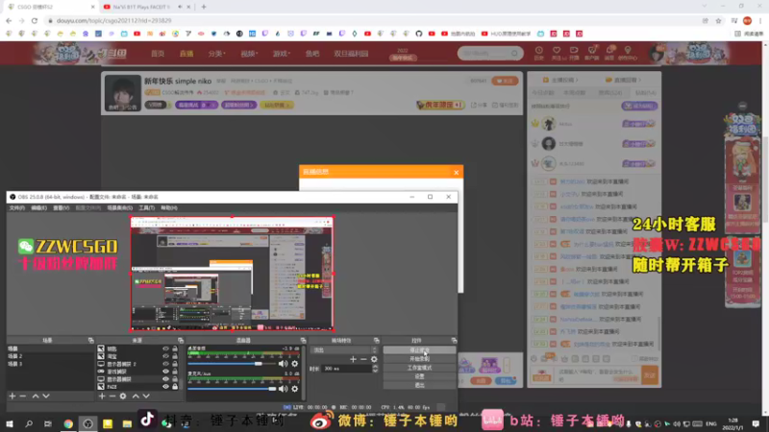Screen dimensions: 769x432
Task: Open the OBS View menu
Action: point(62,207)
